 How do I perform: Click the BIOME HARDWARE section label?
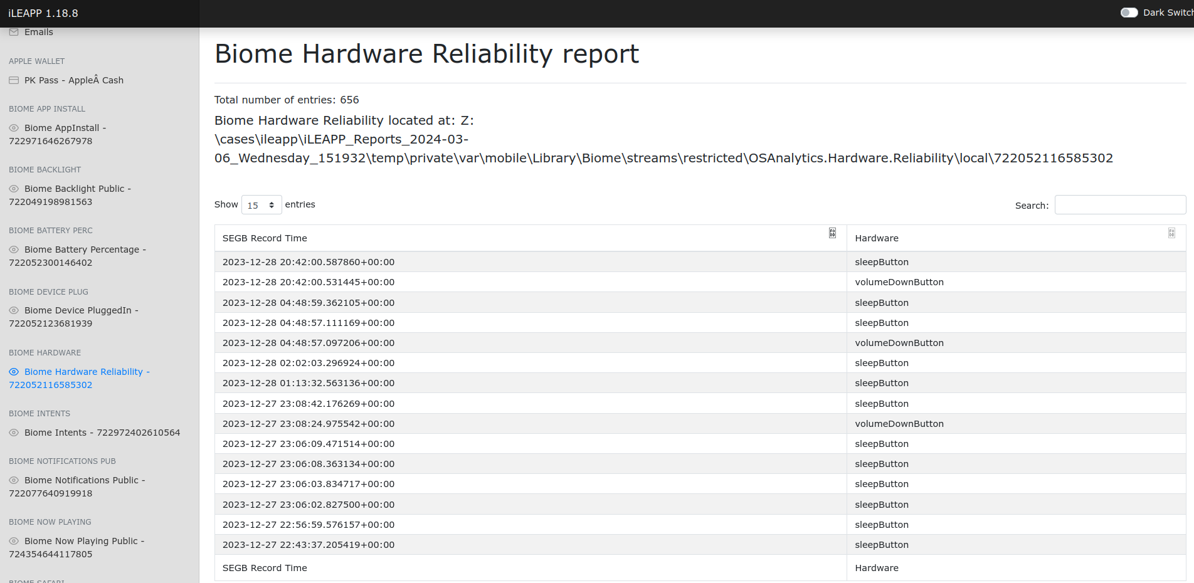click(x=45, y=353)
